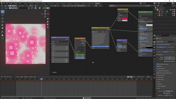
Task: Select the Move tool in viewport toolbar
Action: click(x=3, y=18)
